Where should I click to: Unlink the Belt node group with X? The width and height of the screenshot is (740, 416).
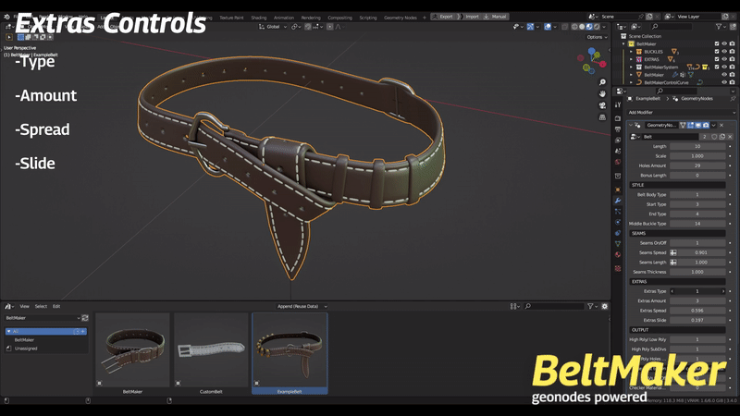click(730, 136)
